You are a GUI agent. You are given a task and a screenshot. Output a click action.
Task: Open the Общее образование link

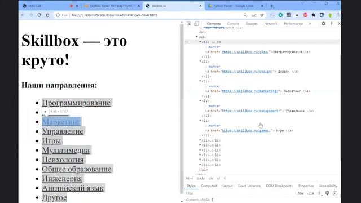pyautogui.click(x=77, y=169)
